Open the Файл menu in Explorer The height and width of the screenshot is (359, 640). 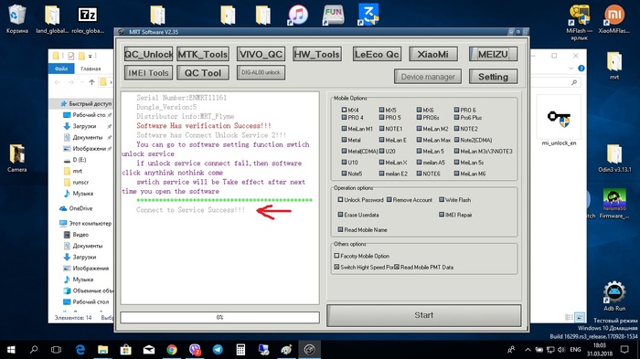pyautogui.click(x=61, y=69)
